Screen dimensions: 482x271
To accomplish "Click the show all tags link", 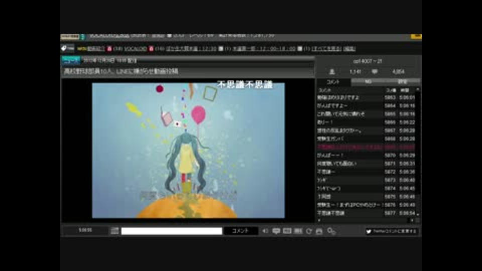I will click(326, 49).
